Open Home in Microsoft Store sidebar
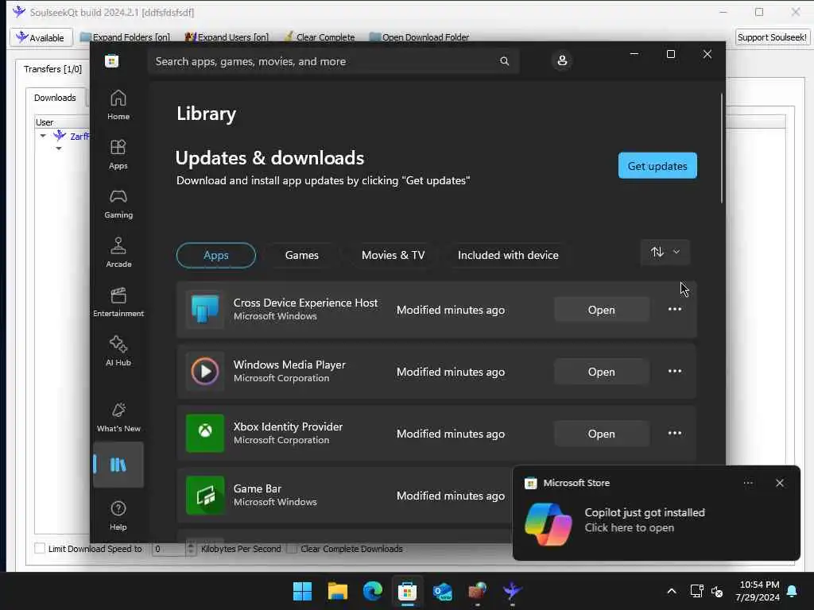 118,105
